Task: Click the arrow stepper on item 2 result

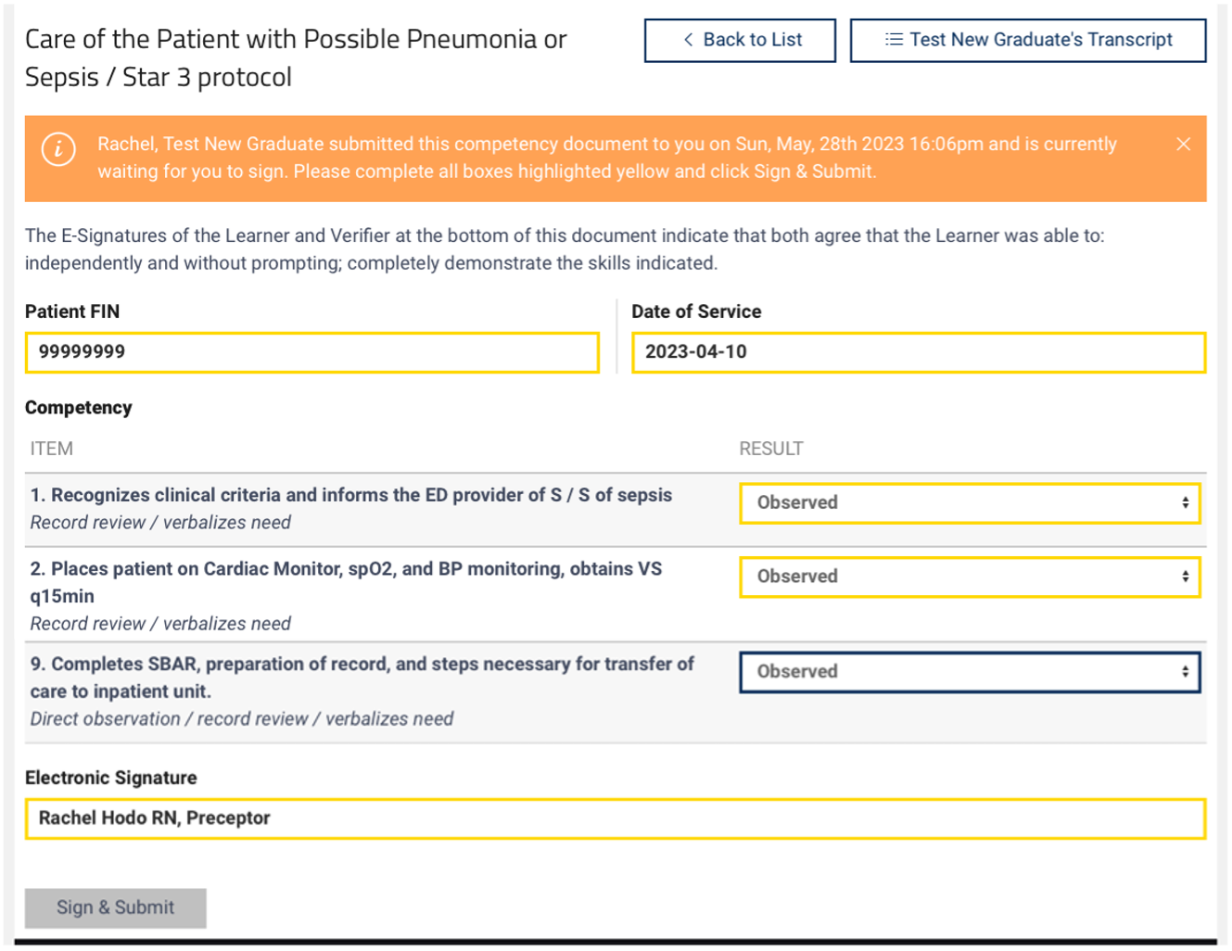Action: click(x=1185, y=577)
